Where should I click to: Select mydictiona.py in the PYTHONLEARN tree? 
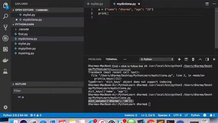coord(47,39)
